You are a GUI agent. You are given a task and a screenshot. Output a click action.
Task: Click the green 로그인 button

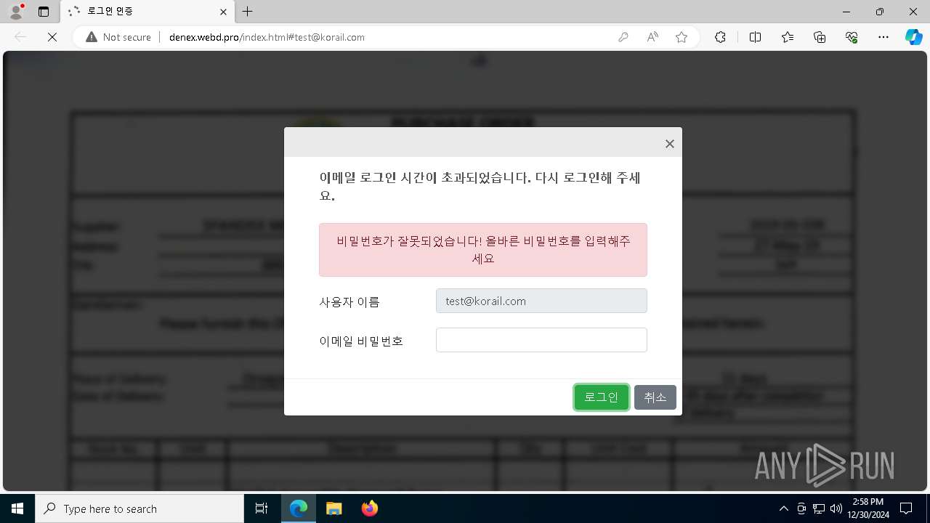pyautogui.click(x=602, y=397)
